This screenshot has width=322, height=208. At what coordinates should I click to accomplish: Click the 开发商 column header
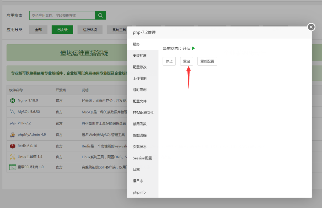[x=61, y=90]
